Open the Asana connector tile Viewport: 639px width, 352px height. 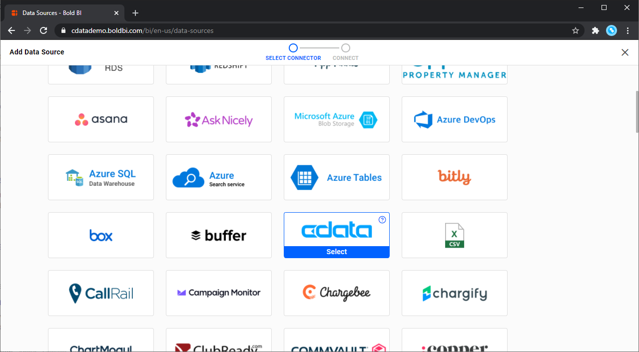click(x=101, y=119)
